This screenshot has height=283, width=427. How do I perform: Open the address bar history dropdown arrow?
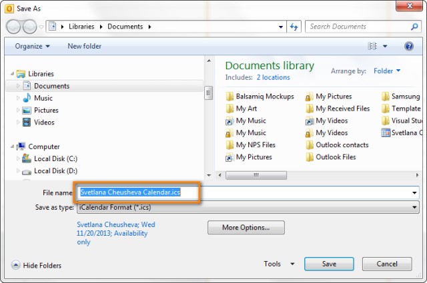[281, 27]
